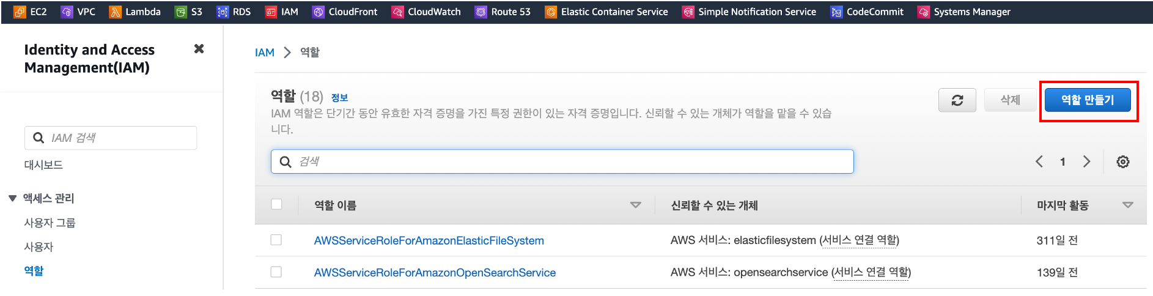Click the 역할 만들기 button
The image size is (1153, 296).
[x=1088, y=100]
